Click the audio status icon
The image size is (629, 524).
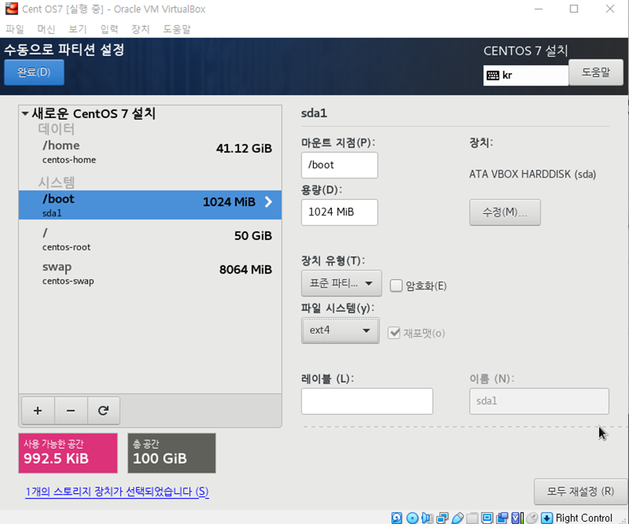click(x=427, y=518)
